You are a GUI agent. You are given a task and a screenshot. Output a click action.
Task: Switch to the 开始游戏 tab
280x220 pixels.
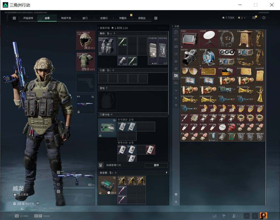tap(28, 18)
